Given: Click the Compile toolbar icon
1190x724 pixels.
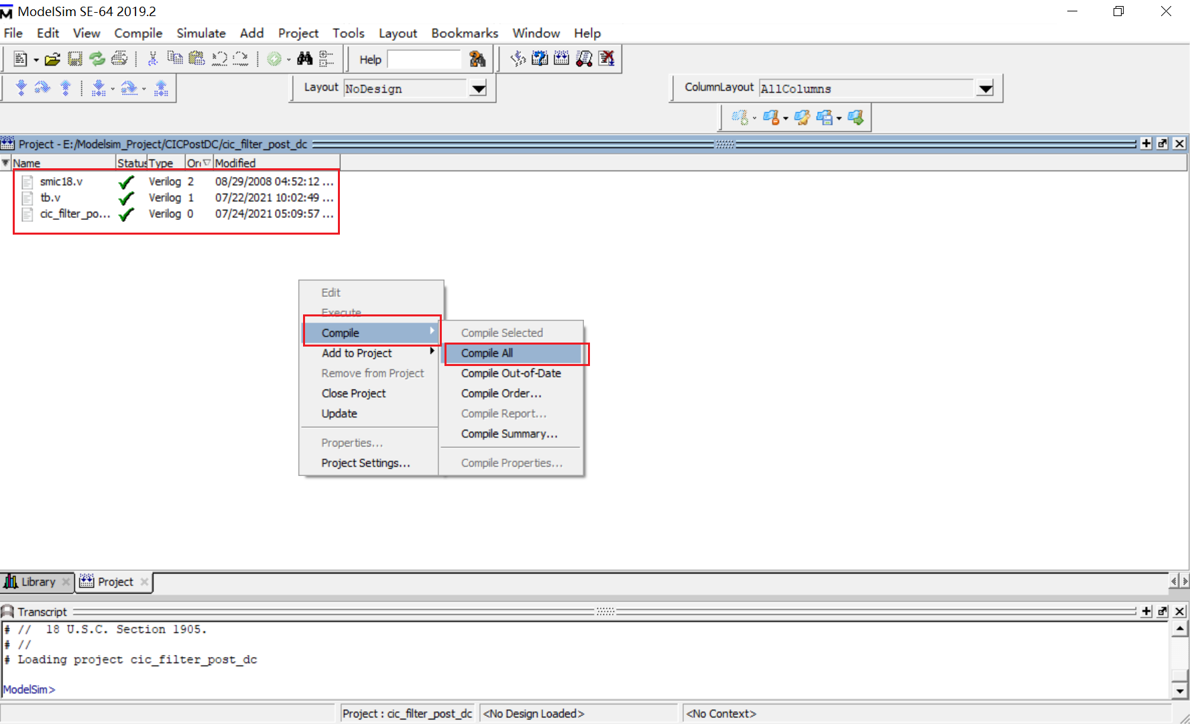Looking at the screenshot, I should pyautogui.click(x=518, y=58).
